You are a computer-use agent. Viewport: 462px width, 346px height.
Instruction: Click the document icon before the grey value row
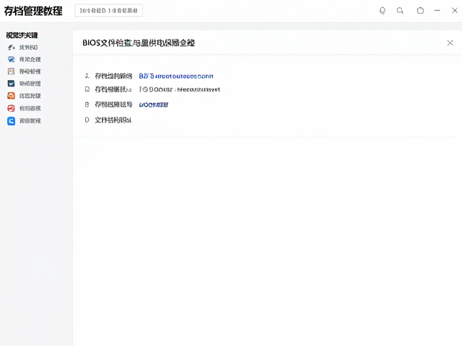[x=87, y=89]
